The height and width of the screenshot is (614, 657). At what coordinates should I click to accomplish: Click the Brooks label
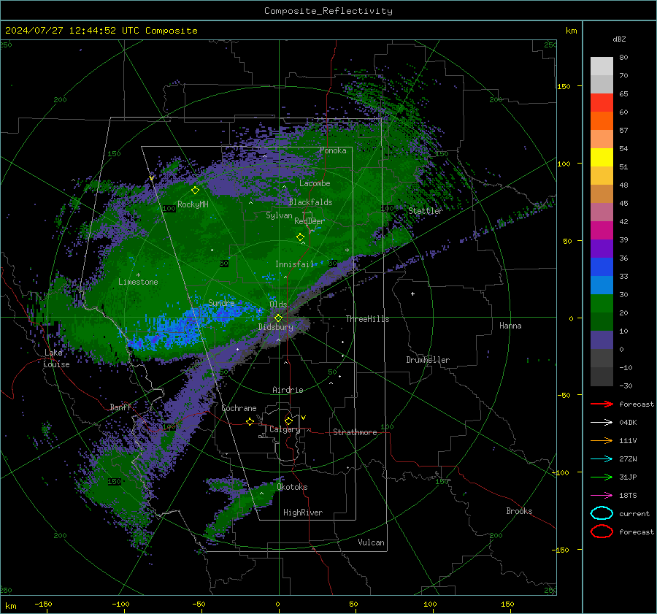click(x=519, y=511)
